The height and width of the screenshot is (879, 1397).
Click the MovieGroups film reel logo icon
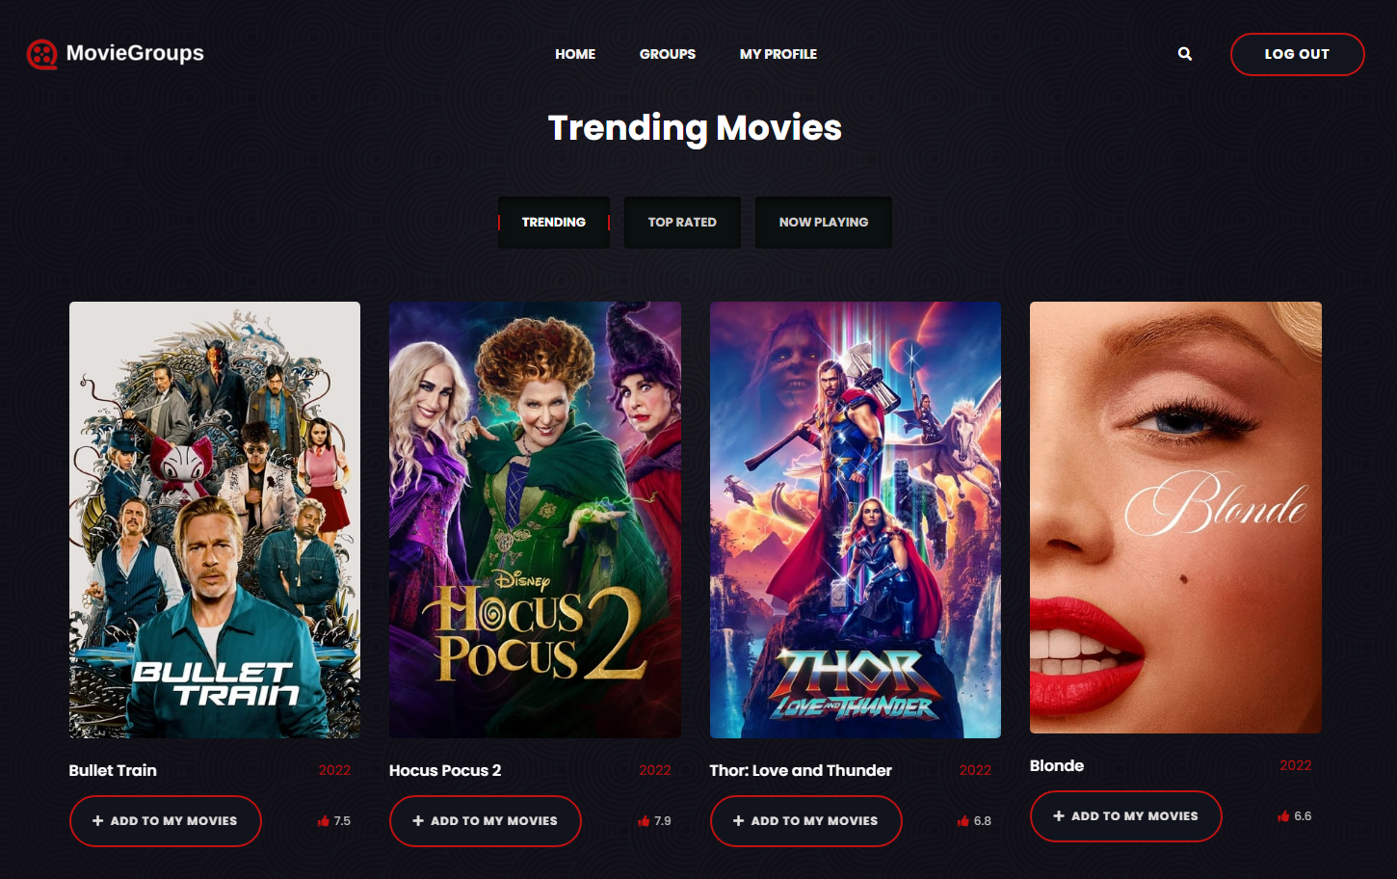coord(41,54)
